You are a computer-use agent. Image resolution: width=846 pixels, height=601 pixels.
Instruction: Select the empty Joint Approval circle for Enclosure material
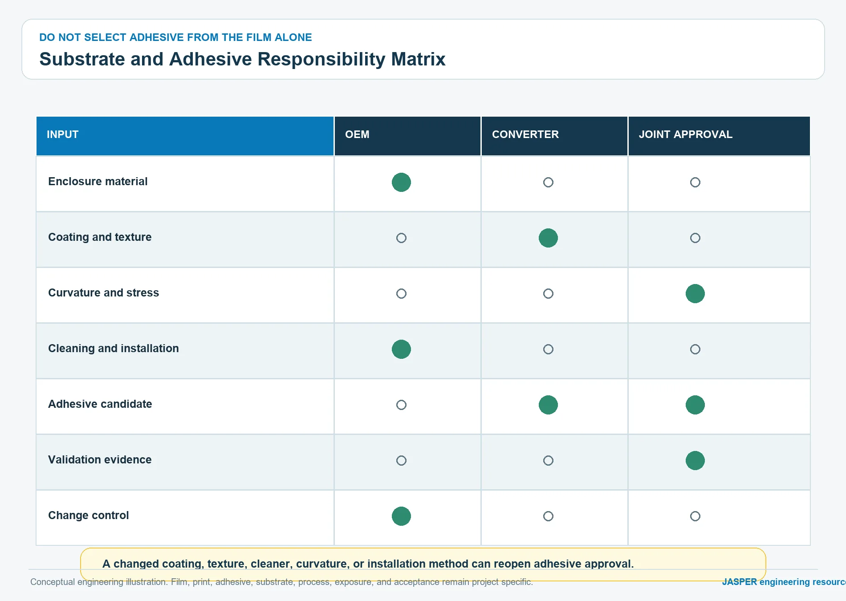pyautogui.click(x=695, y=182)
